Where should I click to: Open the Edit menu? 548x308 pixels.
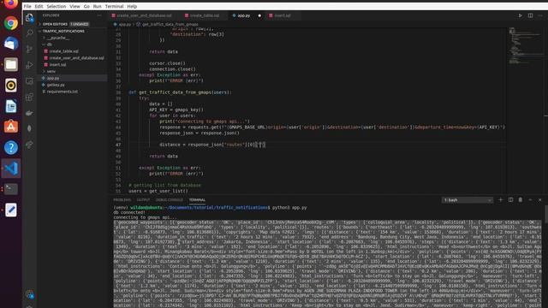(x=39, y=6)
